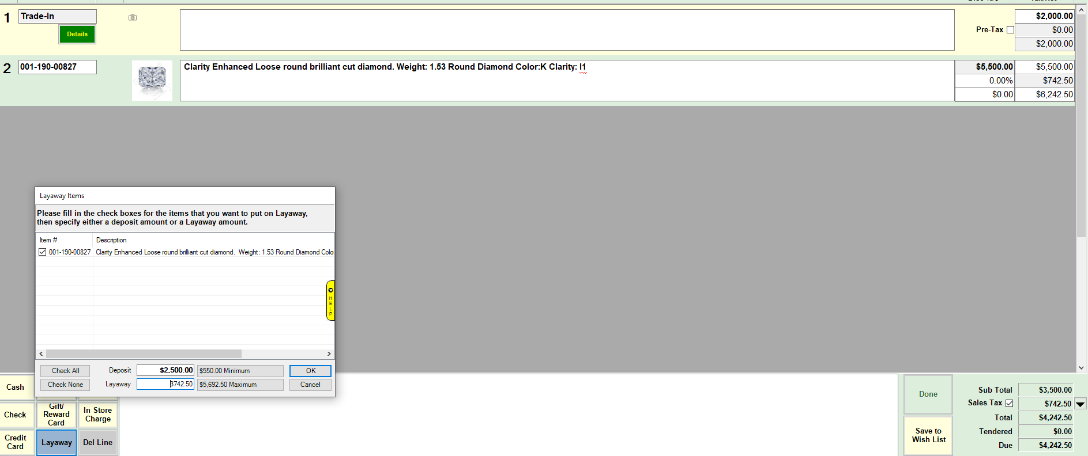Click Save to Wish List
Screen dimensions: 1088x456
[928, 435]
